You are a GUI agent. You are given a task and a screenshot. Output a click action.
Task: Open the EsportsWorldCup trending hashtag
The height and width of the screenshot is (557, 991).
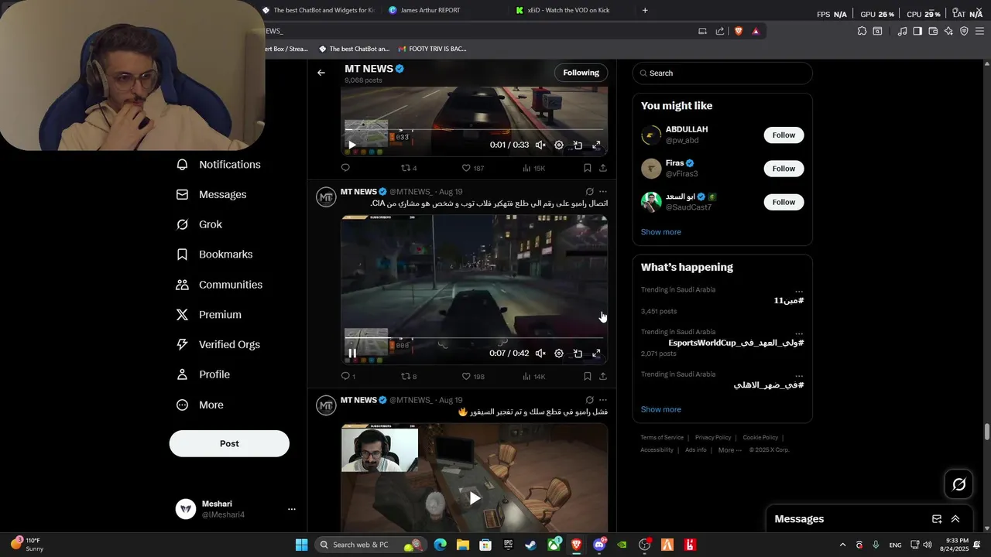point(736,343)
